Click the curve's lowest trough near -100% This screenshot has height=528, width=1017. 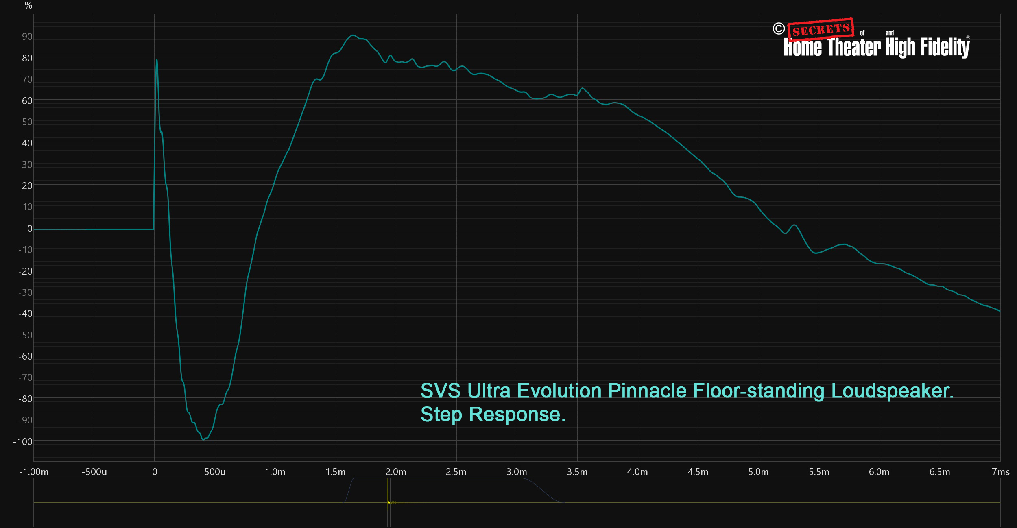pos(203,439)
